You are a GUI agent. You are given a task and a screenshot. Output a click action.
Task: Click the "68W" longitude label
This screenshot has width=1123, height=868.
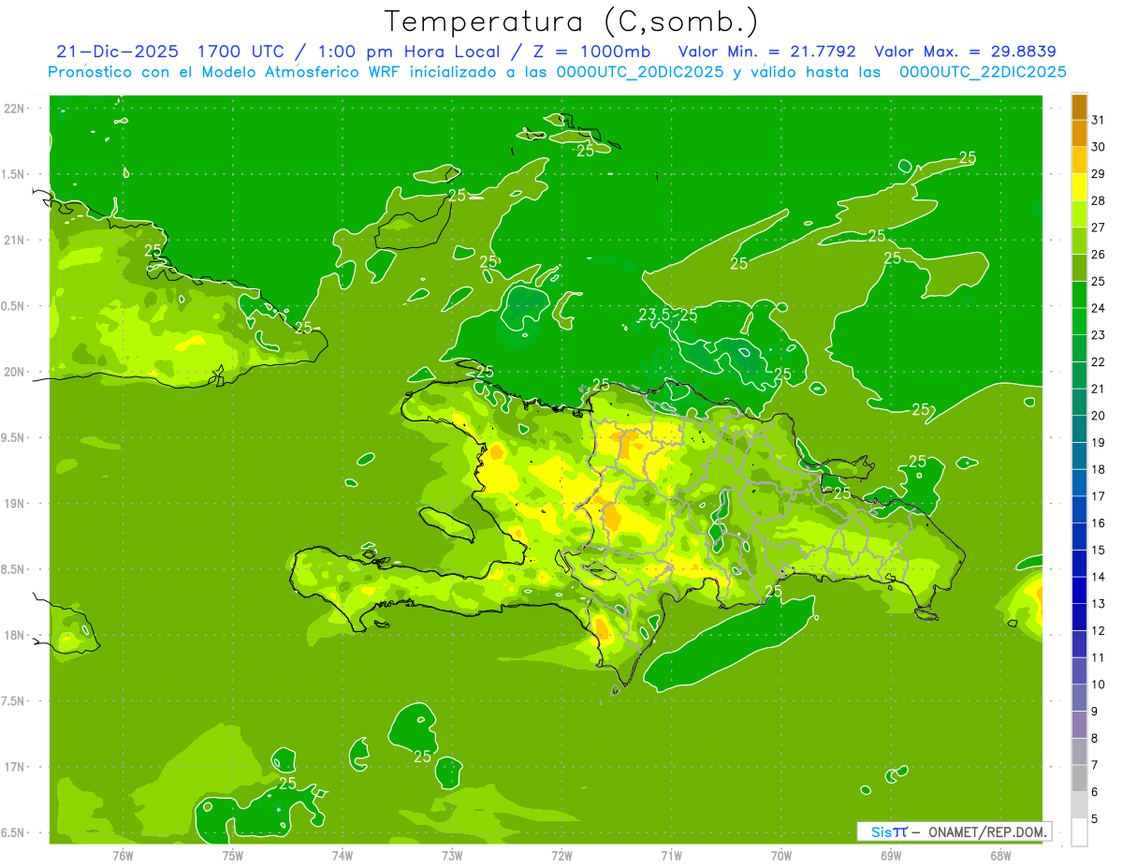point(999,855)
